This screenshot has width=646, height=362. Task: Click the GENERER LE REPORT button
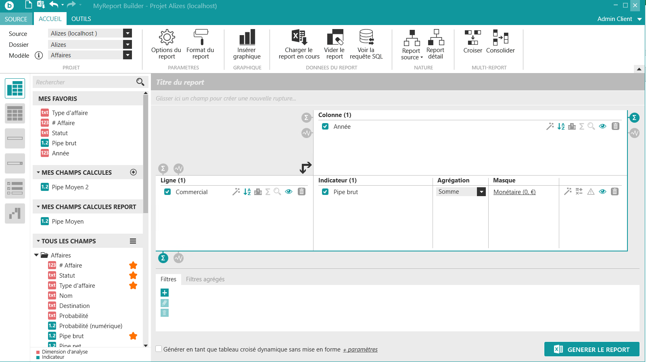click(592, 349)
